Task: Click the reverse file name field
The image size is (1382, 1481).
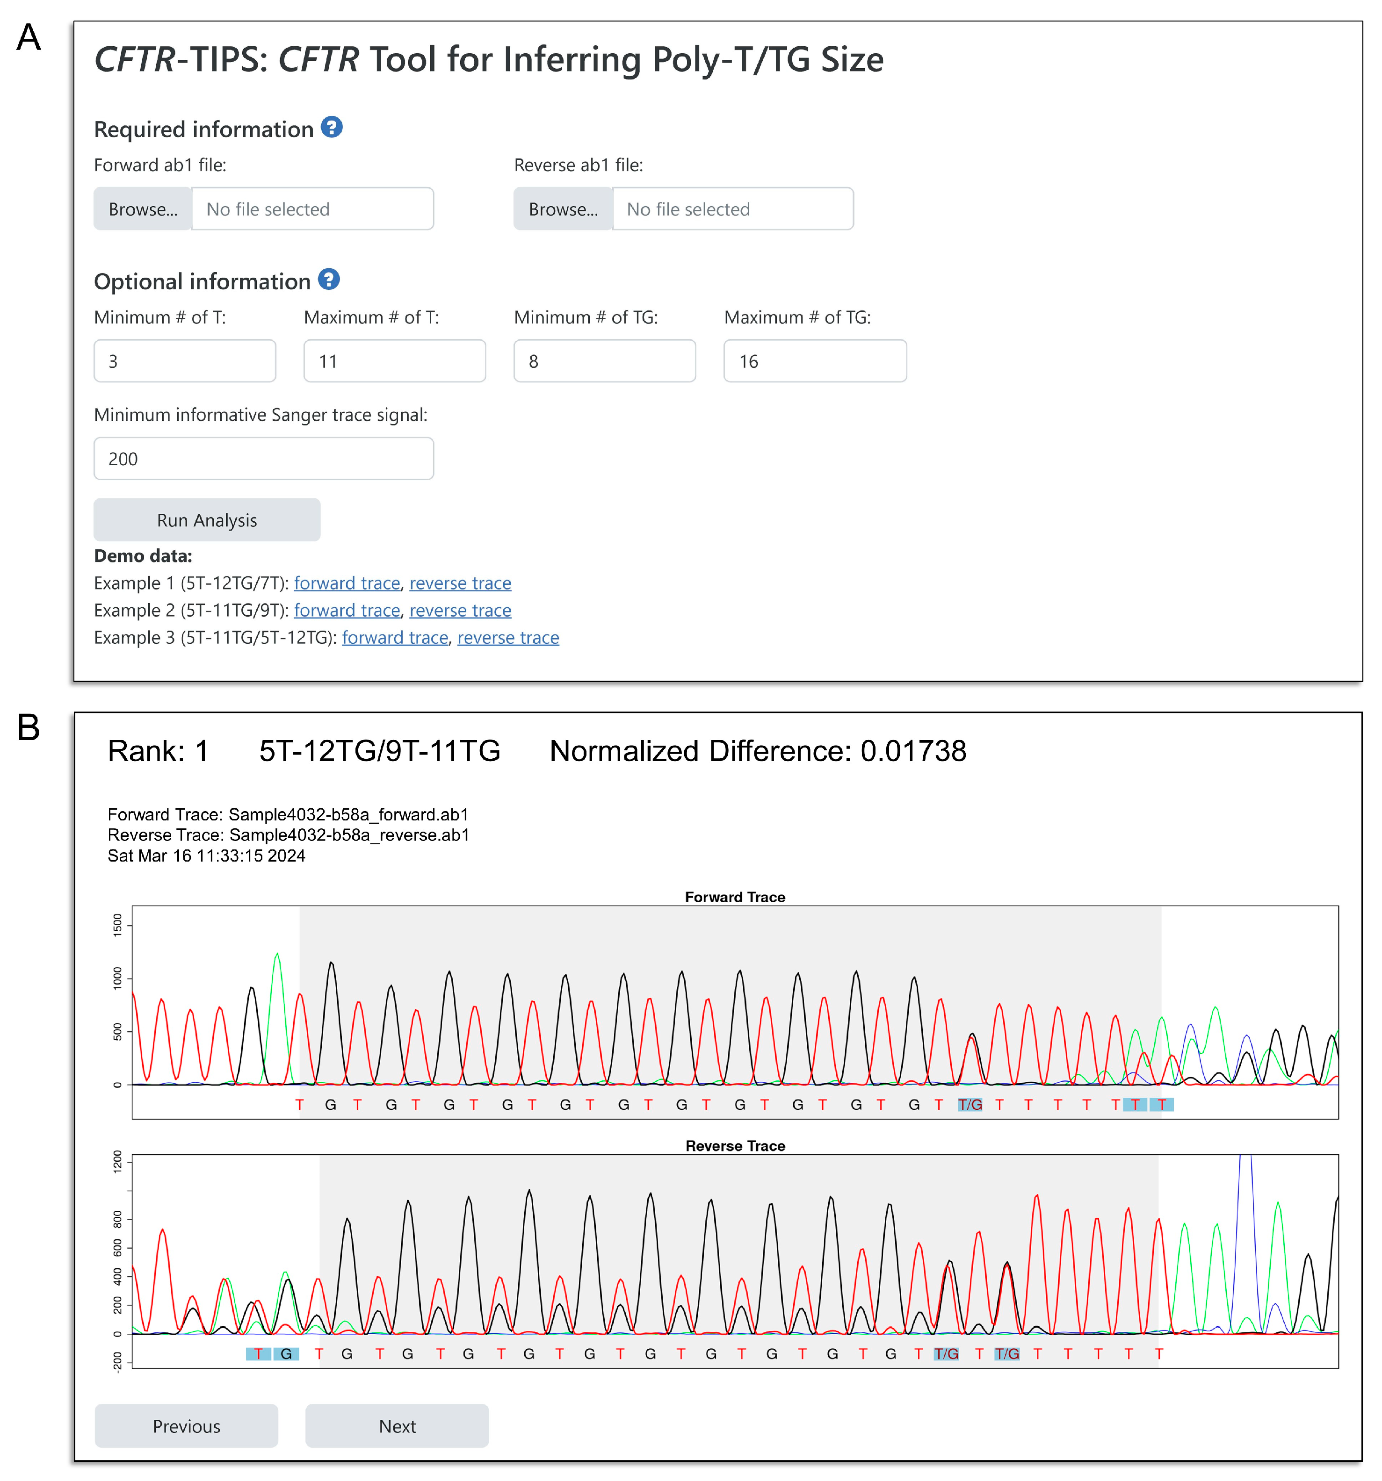Action: (732, 209)
